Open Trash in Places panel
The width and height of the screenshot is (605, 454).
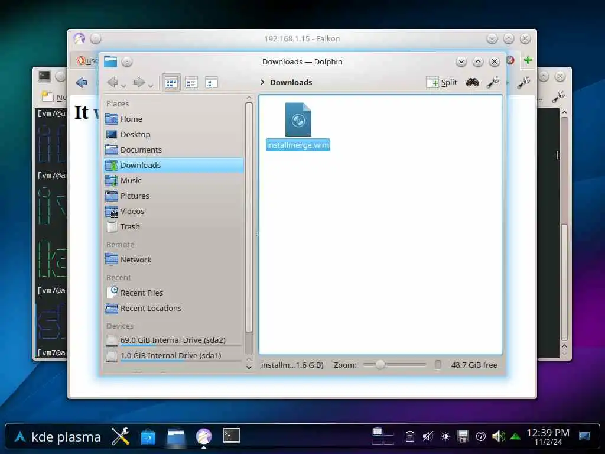point(174,226)
